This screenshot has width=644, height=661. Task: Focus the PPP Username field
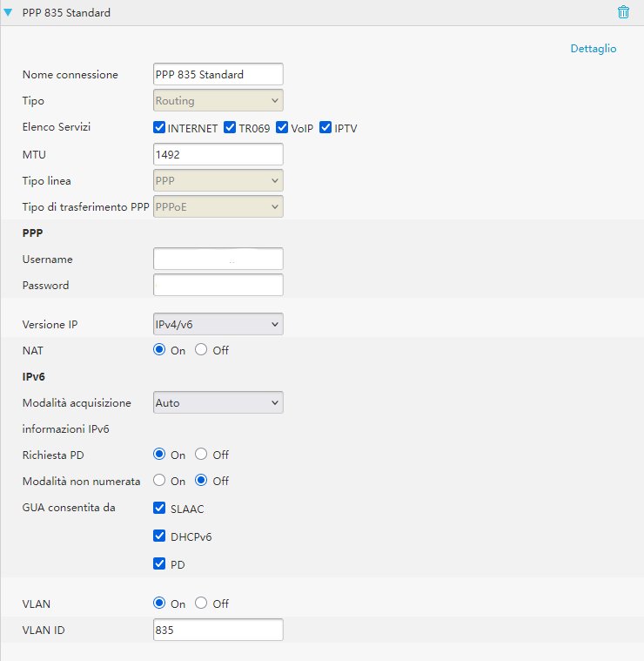[218, 259]
